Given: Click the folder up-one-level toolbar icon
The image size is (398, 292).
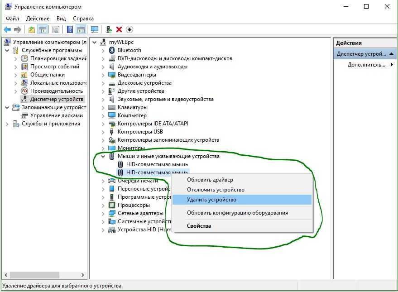Looking at the screenshot, I should [31, 29].
